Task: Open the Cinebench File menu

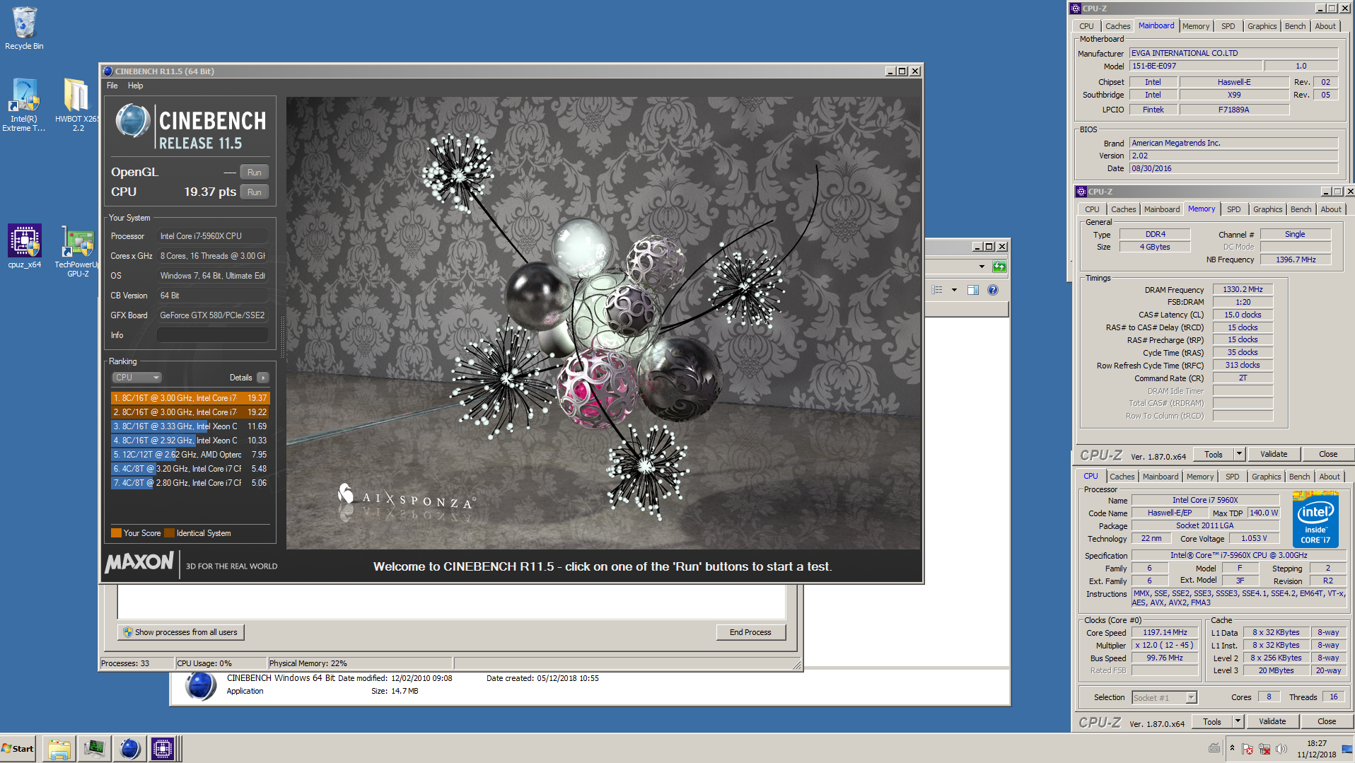Action: coord(112,86)
